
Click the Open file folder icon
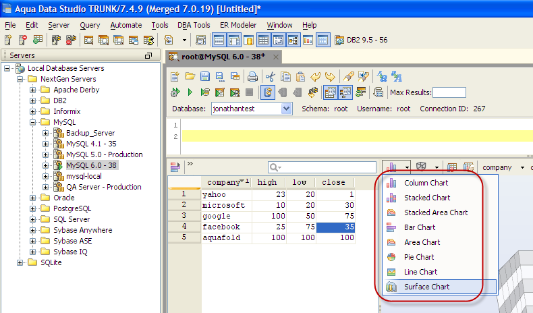pos(190,76)
